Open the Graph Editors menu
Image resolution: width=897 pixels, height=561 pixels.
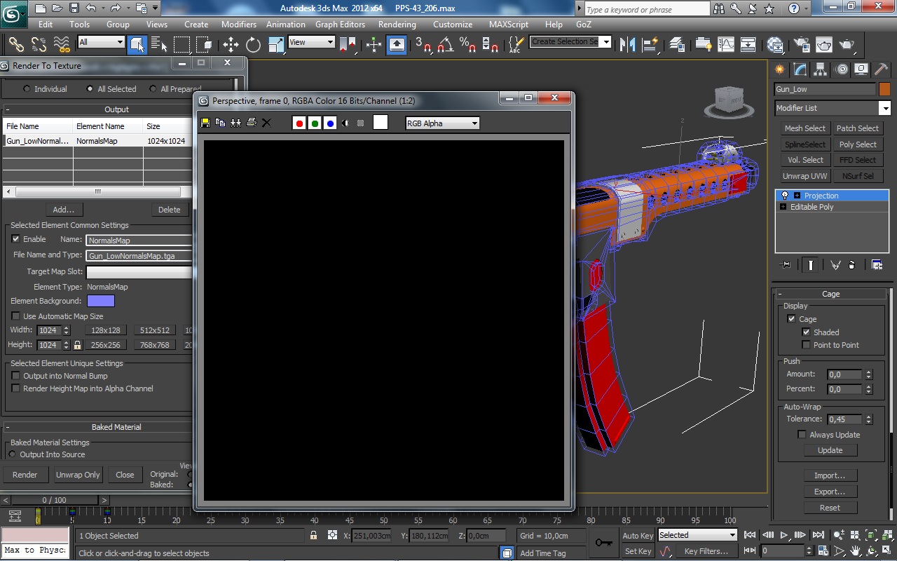[x=341, y=24]
